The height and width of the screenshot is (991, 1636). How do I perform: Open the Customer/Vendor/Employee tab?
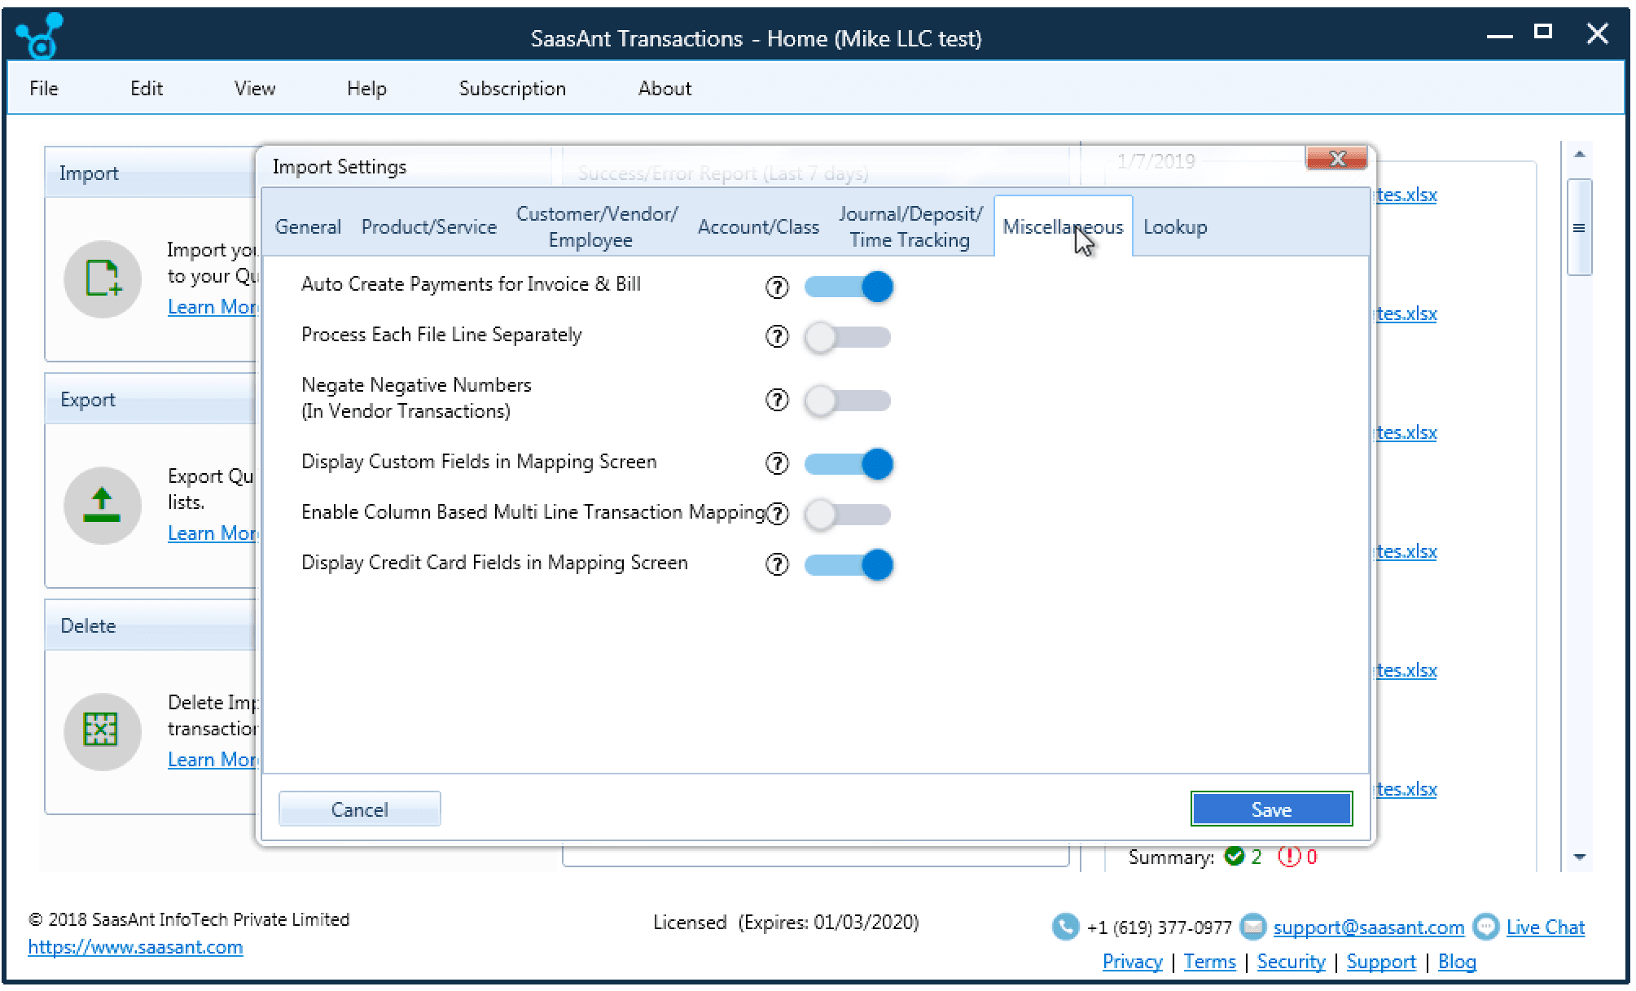pos(596,226)
